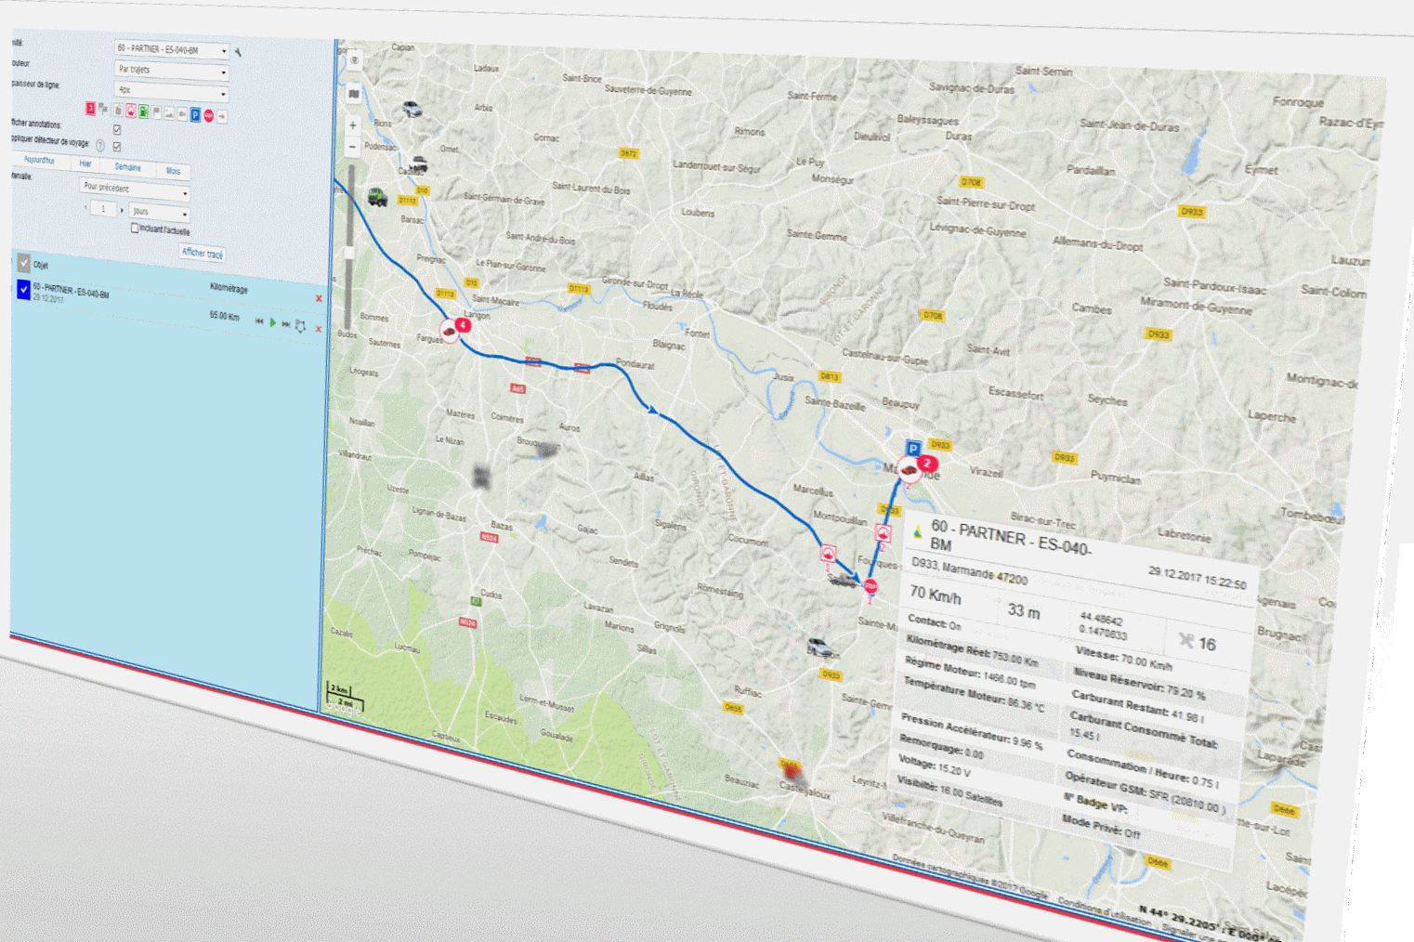
Task: Toggle the green fuel station annotation icon
Action: pos(143,111)
